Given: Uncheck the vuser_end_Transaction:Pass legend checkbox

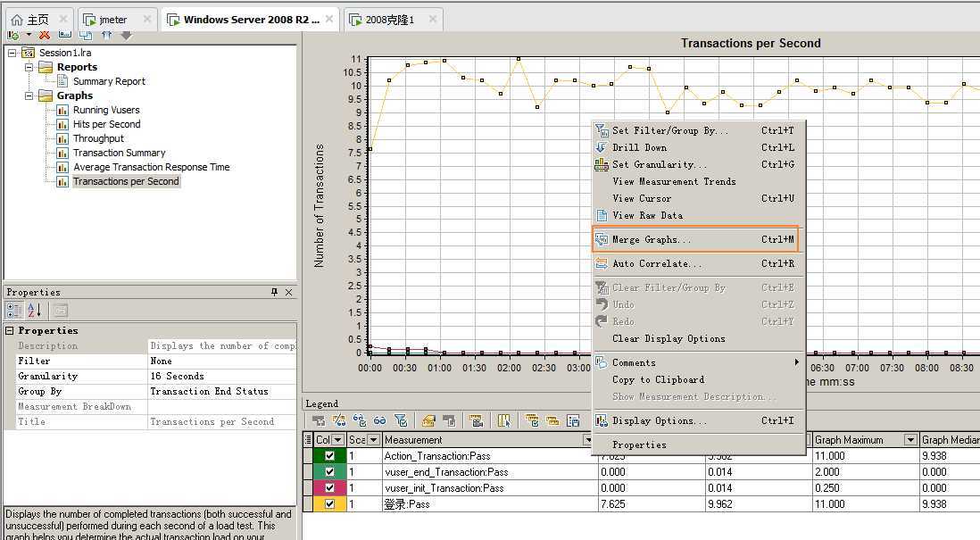Looking at the screenshot, I should pos(329,472).
